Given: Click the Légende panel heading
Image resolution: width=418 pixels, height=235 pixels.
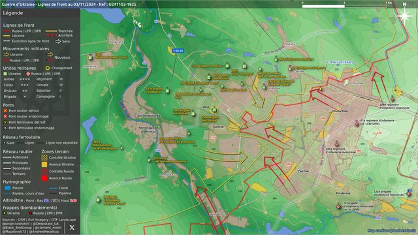Looking at the screenshot, I should click(x=13, y=13).
